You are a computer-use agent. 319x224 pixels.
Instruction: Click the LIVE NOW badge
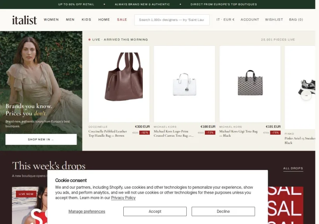tap(26, 194)
